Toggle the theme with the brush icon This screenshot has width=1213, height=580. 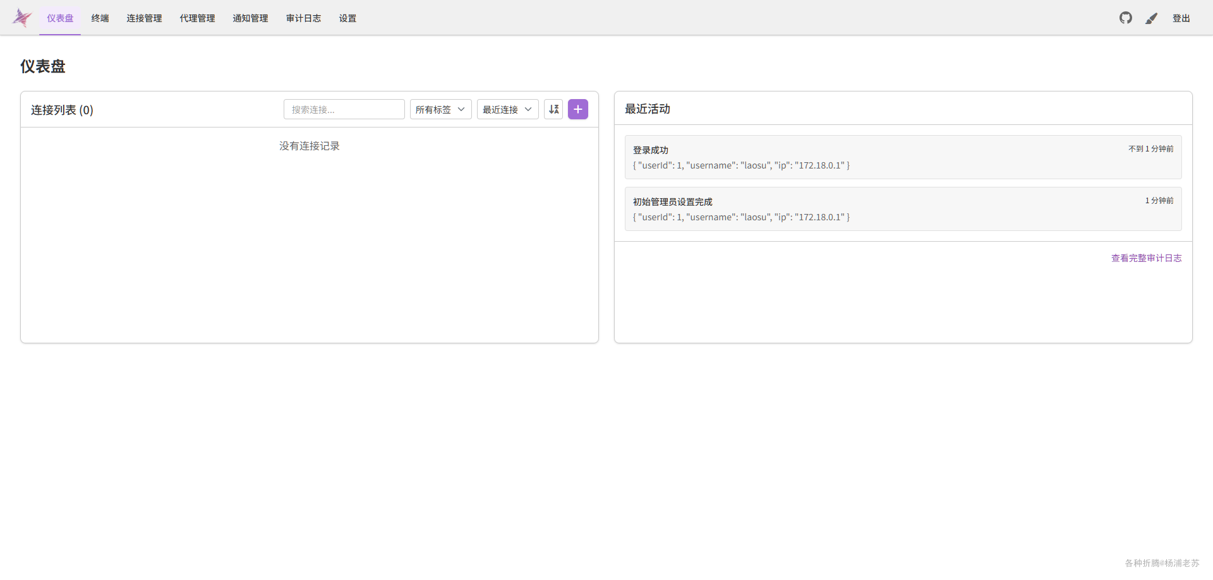1151,18
